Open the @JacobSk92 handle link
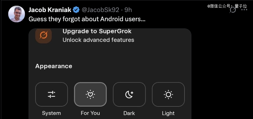Viewport: 253px width, 119px height. [100, 10]
